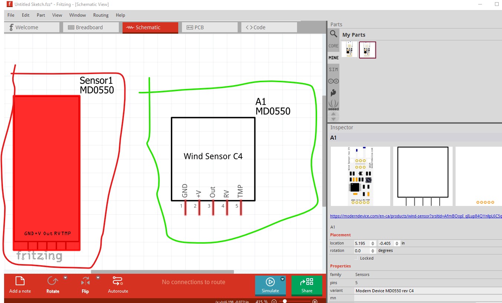Click the green Share button
This screenshot has height=303, width=502.
pyautogui.click(x=307, y=285)
